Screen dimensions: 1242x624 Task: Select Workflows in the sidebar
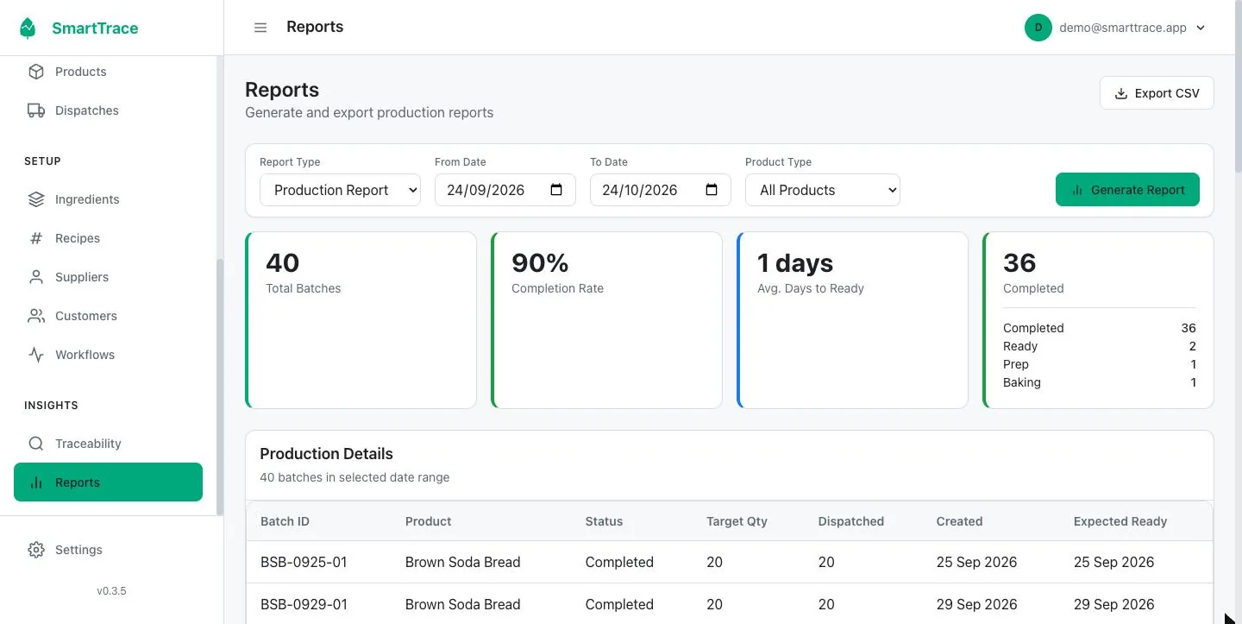109,355
